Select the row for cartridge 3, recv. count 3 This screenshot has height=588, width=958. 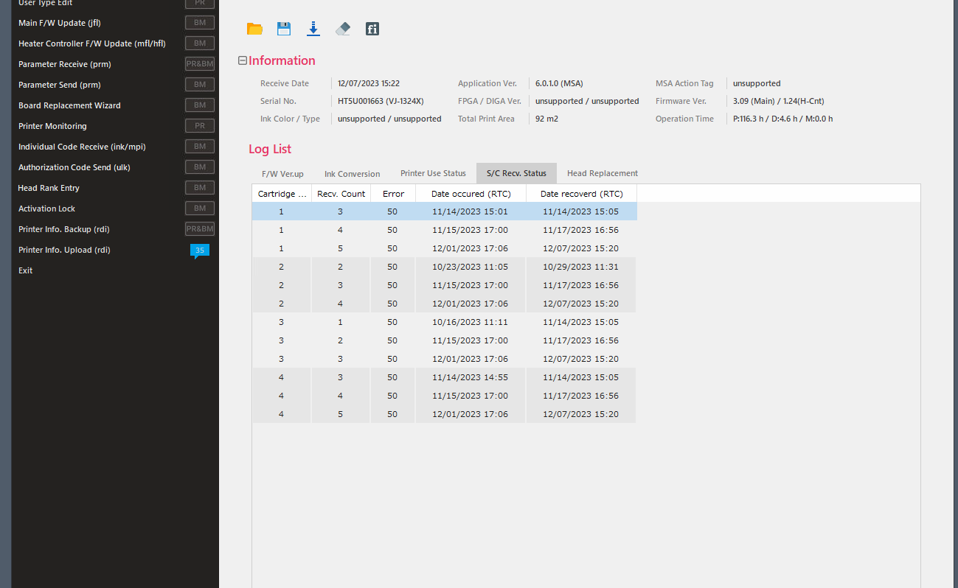(444, 359)
